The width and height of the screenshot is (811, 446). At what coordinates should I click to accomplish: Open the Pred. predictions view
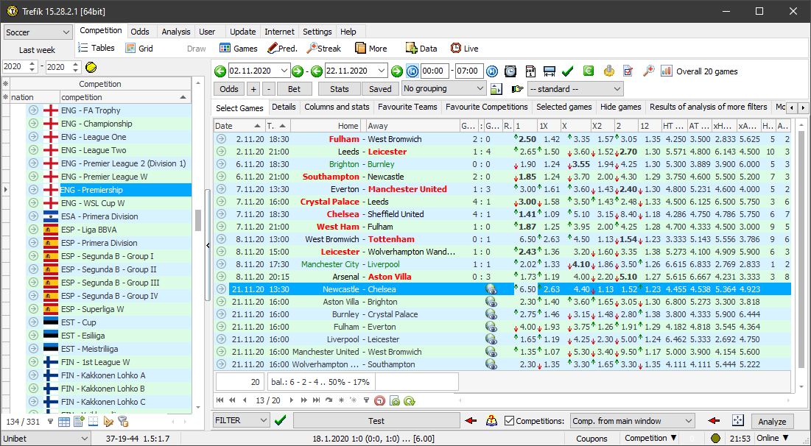(x=282, y=49)
